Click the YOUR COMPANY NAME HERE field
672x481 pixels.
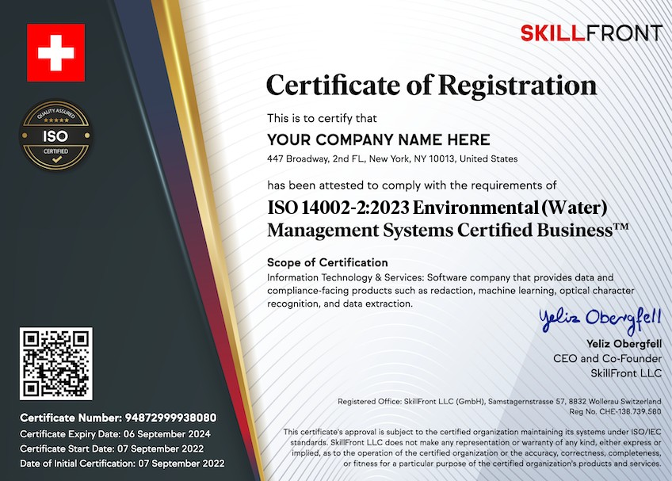click(379, 140)
